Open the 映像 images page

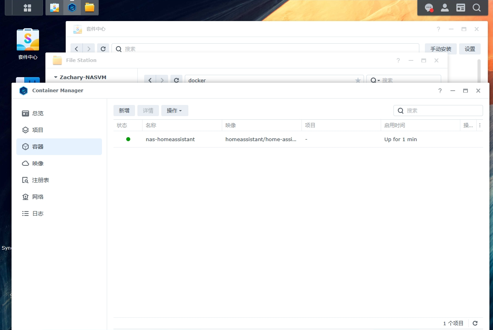point(59,163)
